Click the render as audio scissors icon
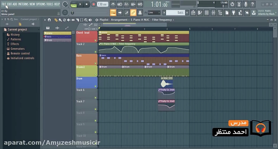Image resolution: width=278 pixels, height=149 pixels. (x=239, y=4)
